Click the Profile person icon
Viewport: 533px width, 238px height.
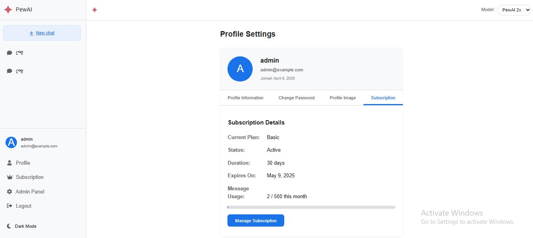click(9, 163)
